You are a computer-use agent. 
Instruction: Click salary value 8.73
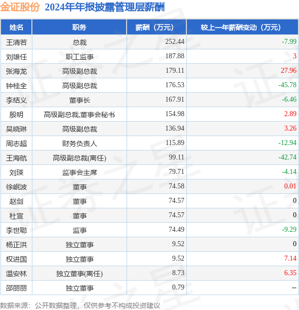(x=178, y=273)
